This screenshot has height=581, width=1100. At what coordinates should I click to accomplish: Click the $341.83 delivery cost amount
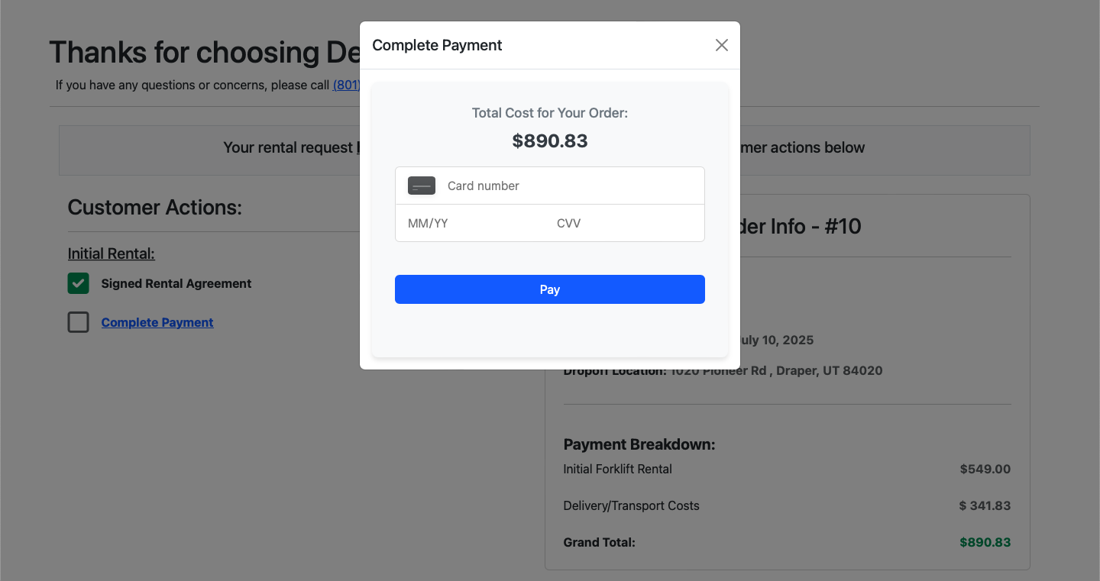point(985,505)
